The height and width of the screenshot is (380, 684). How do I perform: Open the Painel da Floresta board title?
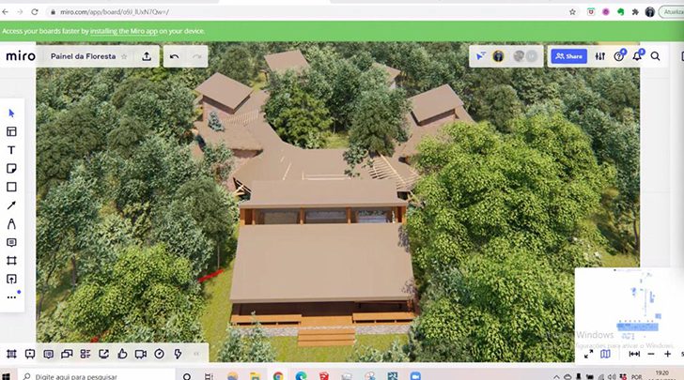83,56
